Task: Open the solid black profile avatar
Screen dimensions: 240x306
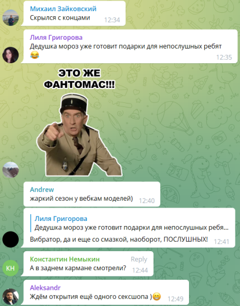Action: click(11, 239)
